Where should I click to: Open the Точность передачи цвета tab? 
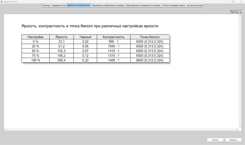click(x=173, y=5)
